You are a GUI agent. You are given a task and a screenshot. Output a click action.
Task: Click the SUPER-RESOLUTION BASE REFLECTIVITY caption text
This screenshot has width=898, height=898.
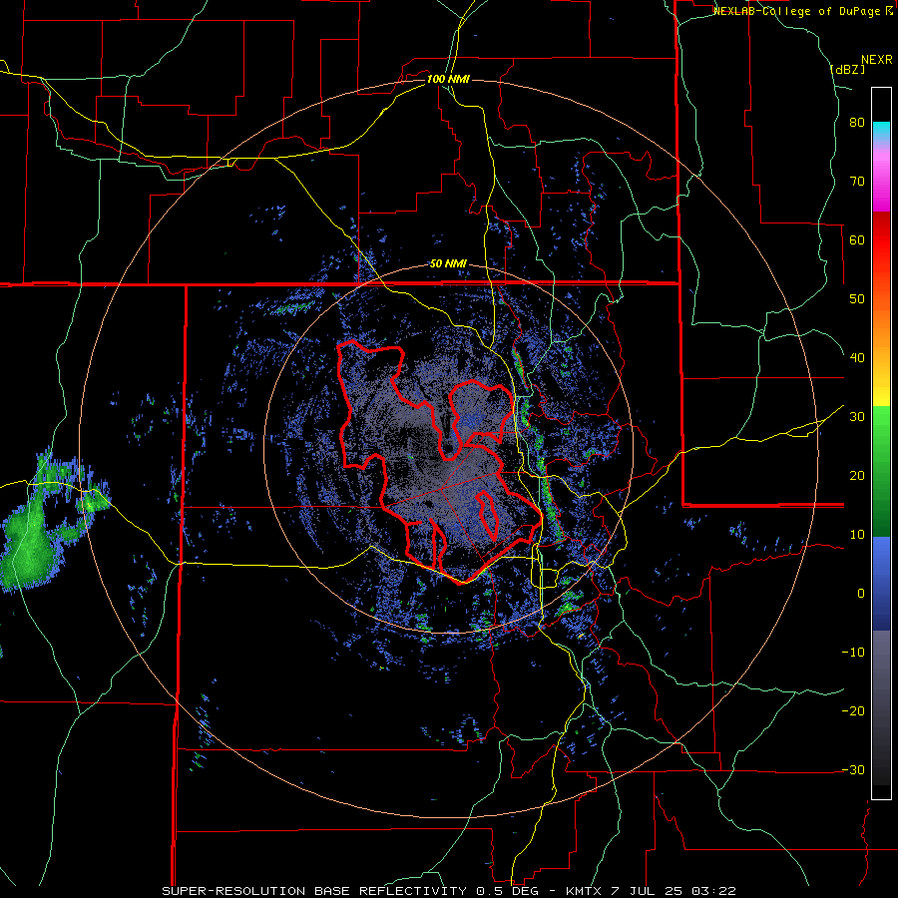coord(312,891)
